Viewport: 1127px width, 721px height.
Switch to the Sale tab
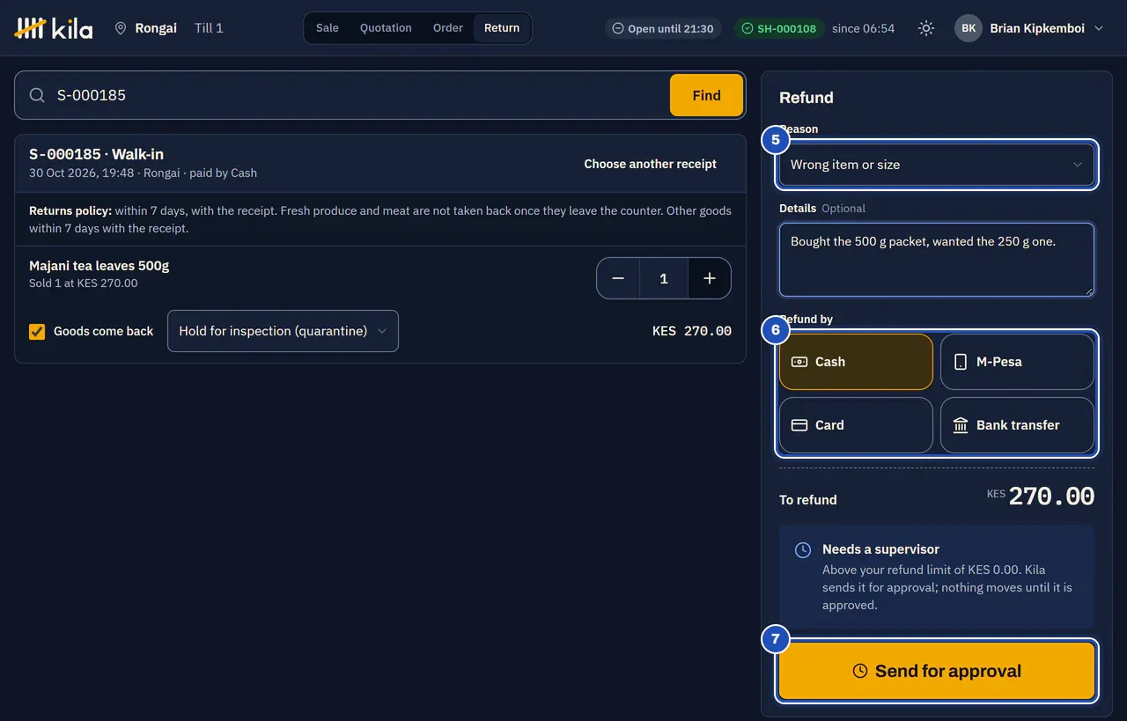coord(328,28)
